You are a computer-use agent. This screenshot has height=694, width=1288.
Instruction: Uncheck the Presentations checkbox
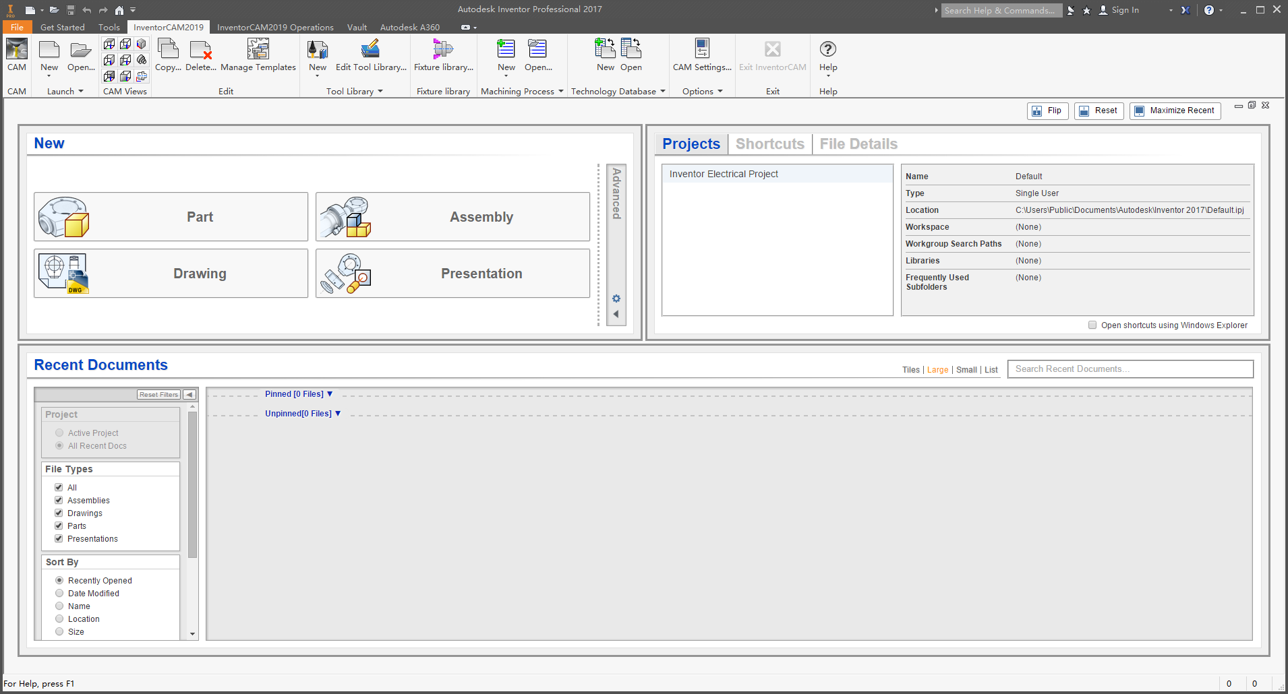(59, 538)
